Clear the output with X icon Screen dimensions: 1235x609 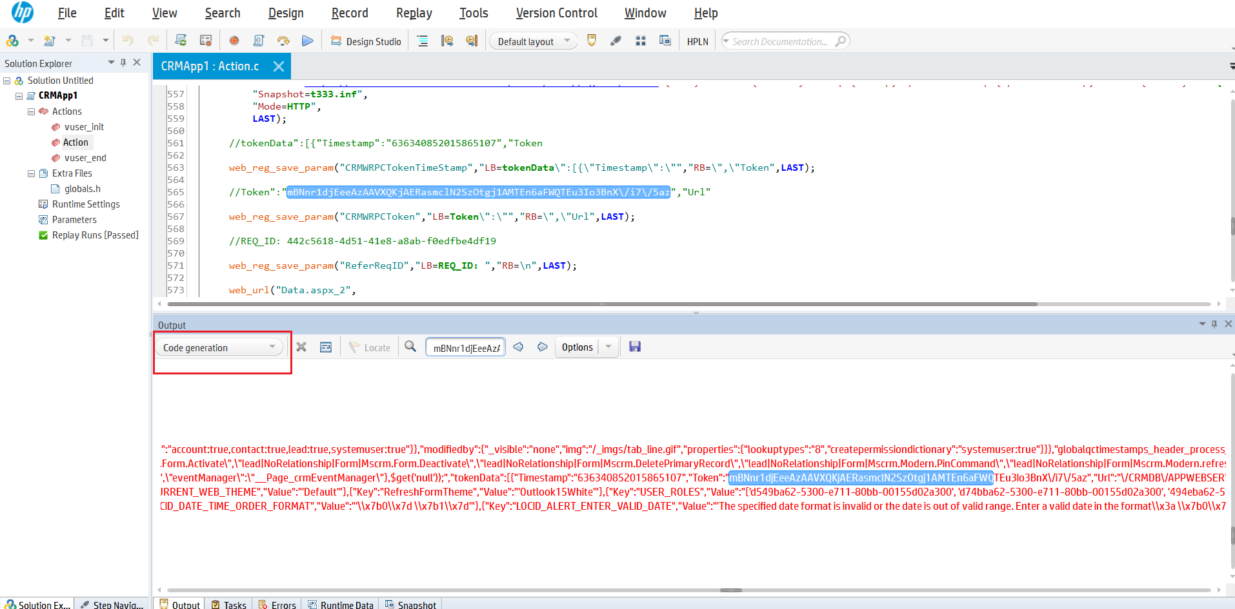point(301,347)
